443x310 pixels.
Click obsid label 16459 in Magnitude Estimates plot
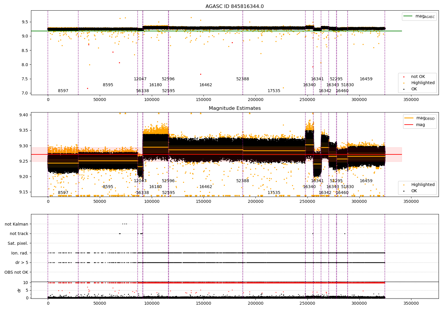pyautogui.click(x=366, y=181)
